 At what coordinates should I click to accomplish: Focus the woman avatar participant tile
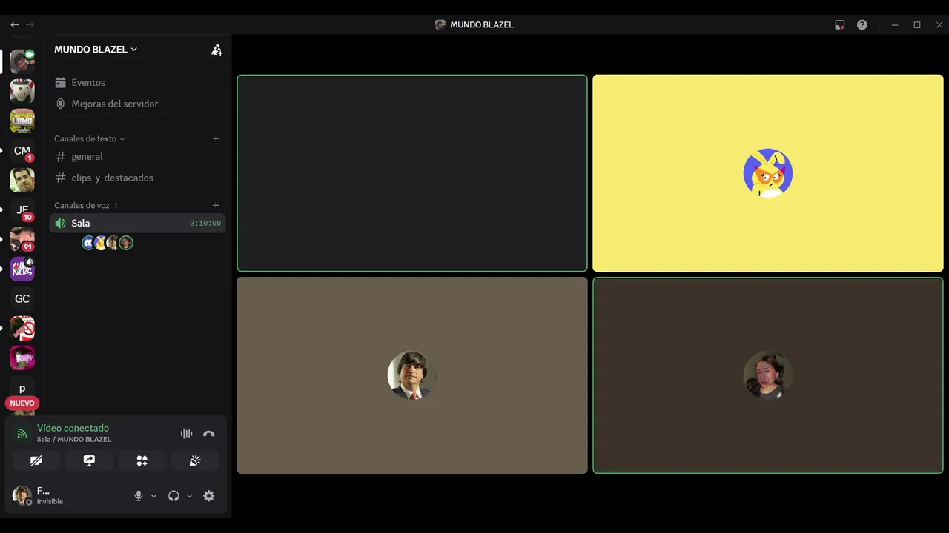tap(768, 375)
